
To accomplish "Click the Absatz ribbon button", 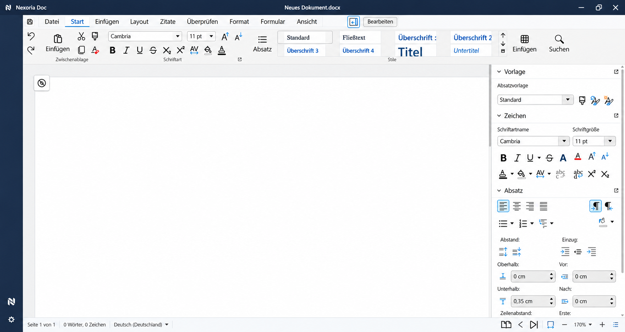I will pos(262,44).
